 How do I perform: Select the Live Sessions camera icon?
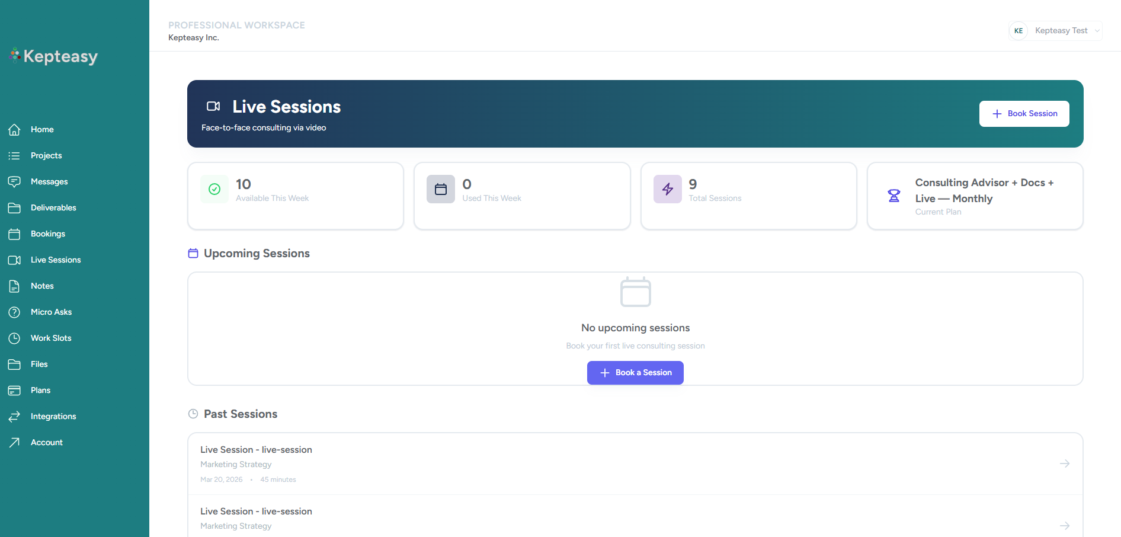tap(14, 260)
